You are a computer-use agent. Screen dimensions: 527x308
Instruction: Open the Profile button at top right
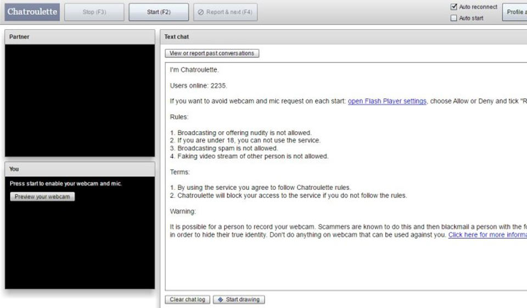pyautogui.click(x=515, y=12)
